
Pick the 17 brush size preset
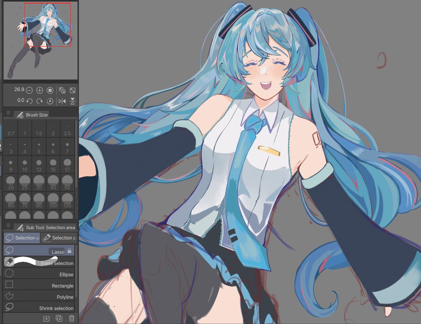(x=67, y=165)
